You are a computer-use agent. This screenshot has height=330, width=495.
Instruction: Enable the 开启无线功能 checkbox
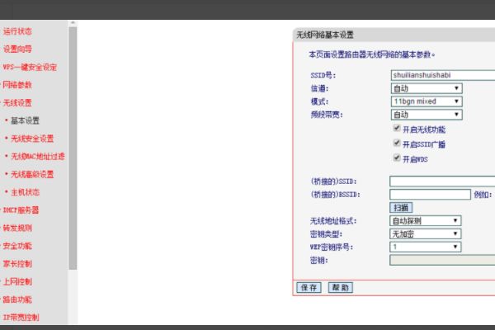pyautogui.click(x=397, y=128)
